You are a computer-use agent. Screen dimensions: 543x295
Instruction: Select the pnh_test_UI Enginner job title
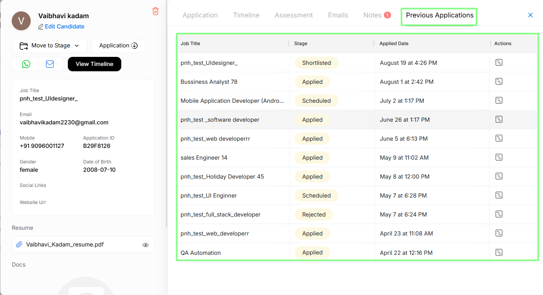(x=209, y=196)
